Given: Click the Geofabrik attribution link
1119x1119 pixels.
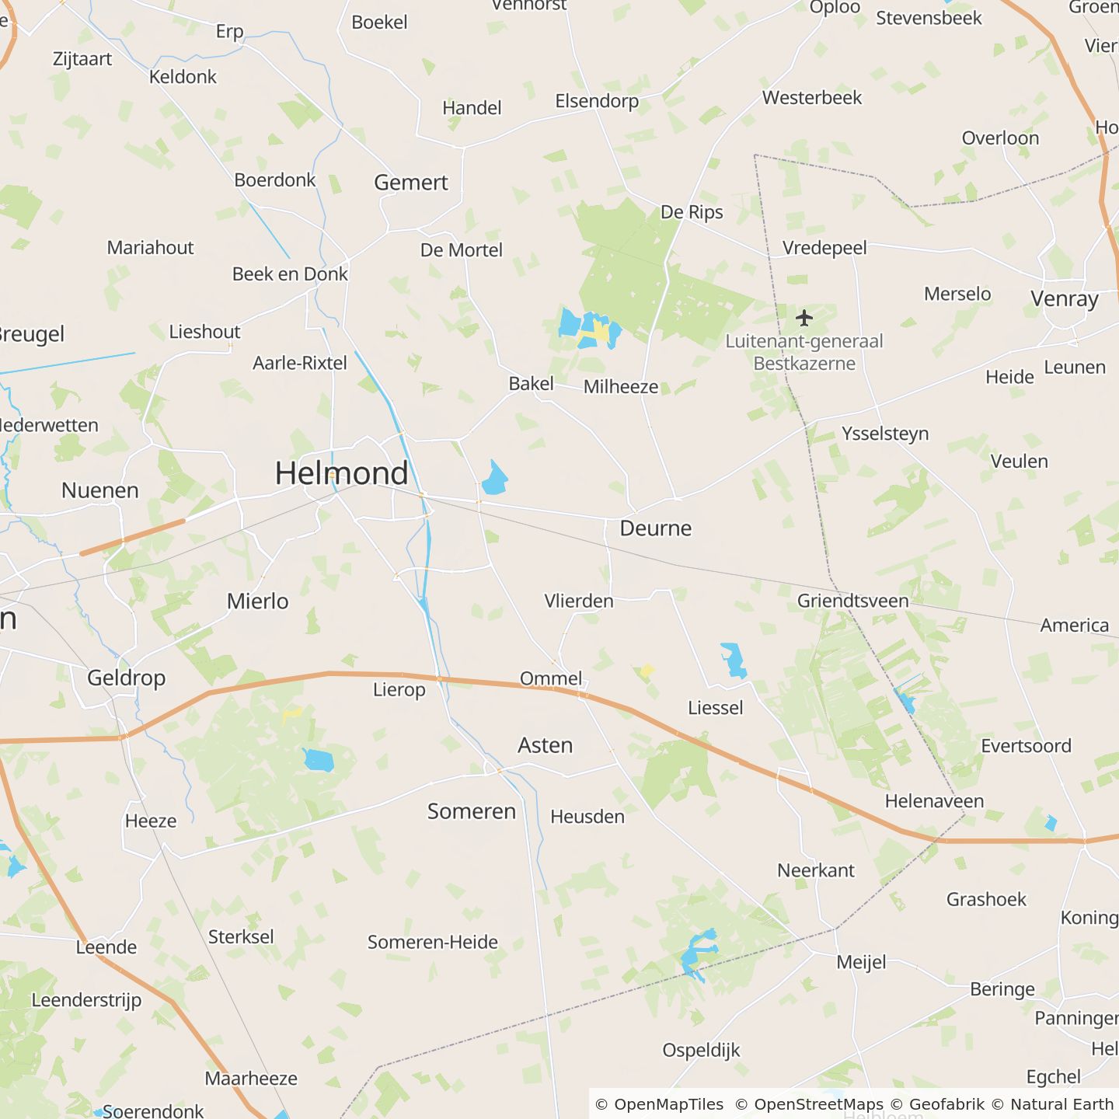Looking at the screenshot, I should pyautogui.click(x=937, y=1104).
